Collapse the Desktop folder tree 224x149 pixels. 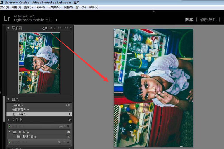(10, 132)
